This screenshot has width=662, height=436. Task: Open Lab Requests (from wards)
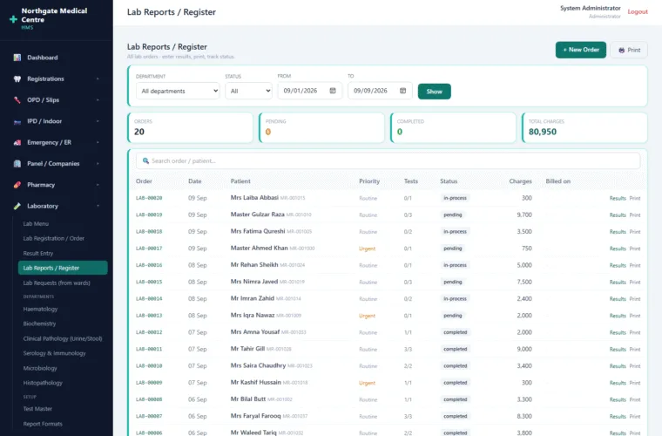pos(57,283)
